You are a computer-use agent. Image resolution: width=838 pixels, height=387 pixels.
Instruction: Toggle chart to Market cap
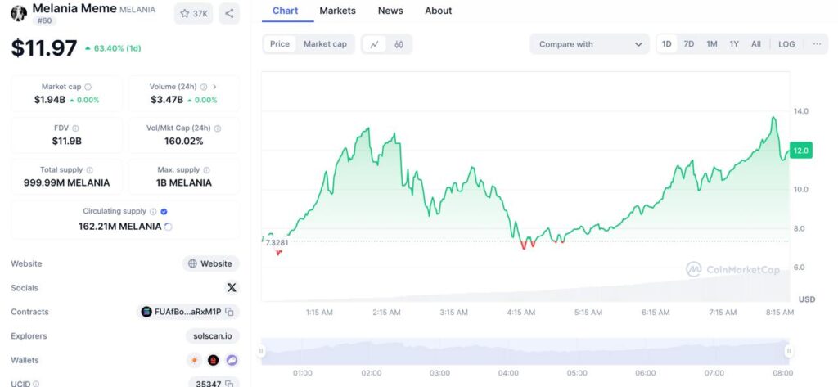(325, 44)
